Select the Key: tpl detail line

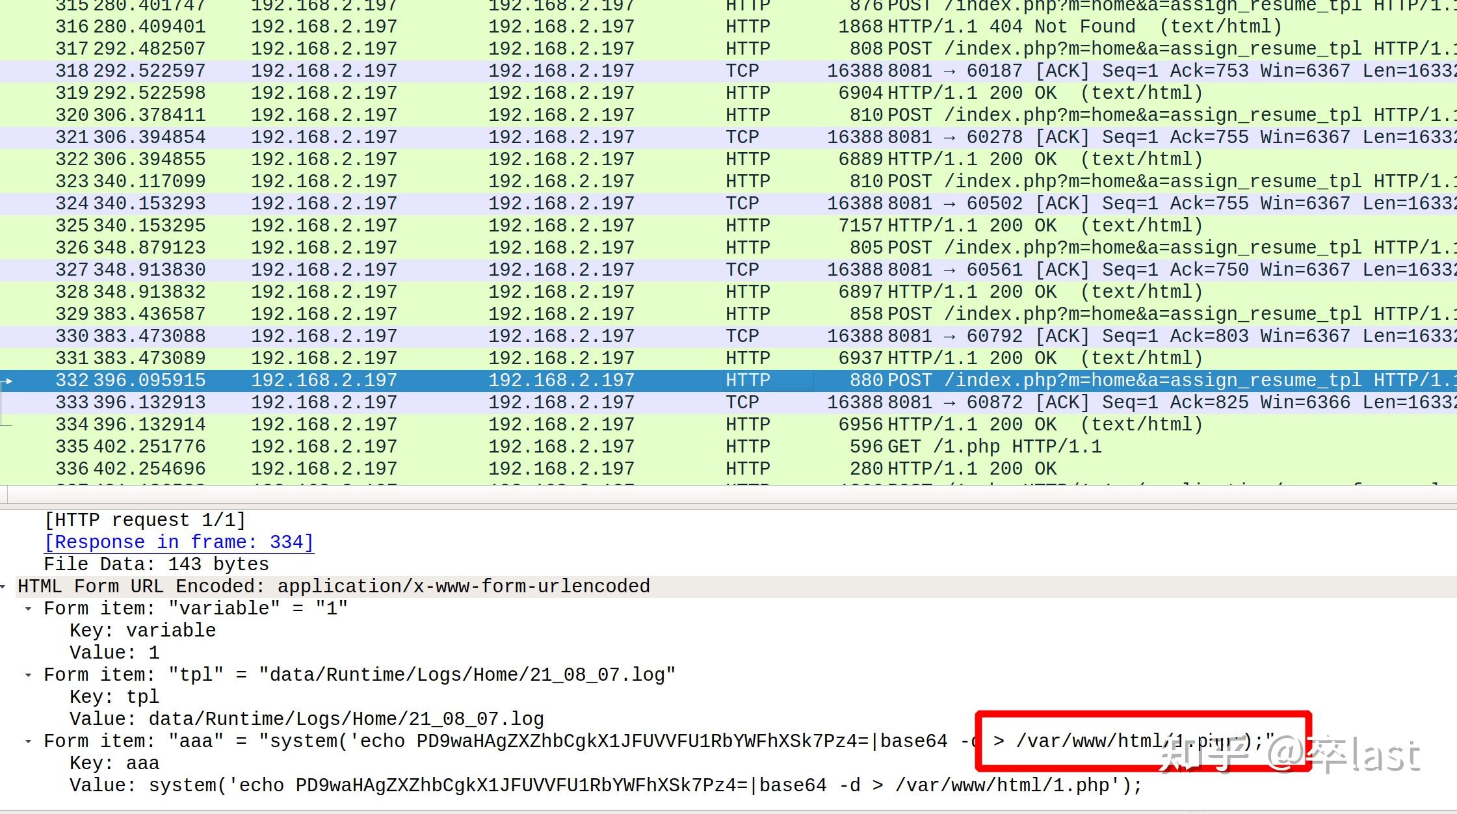pyautogui.click(x=114, y=697)
